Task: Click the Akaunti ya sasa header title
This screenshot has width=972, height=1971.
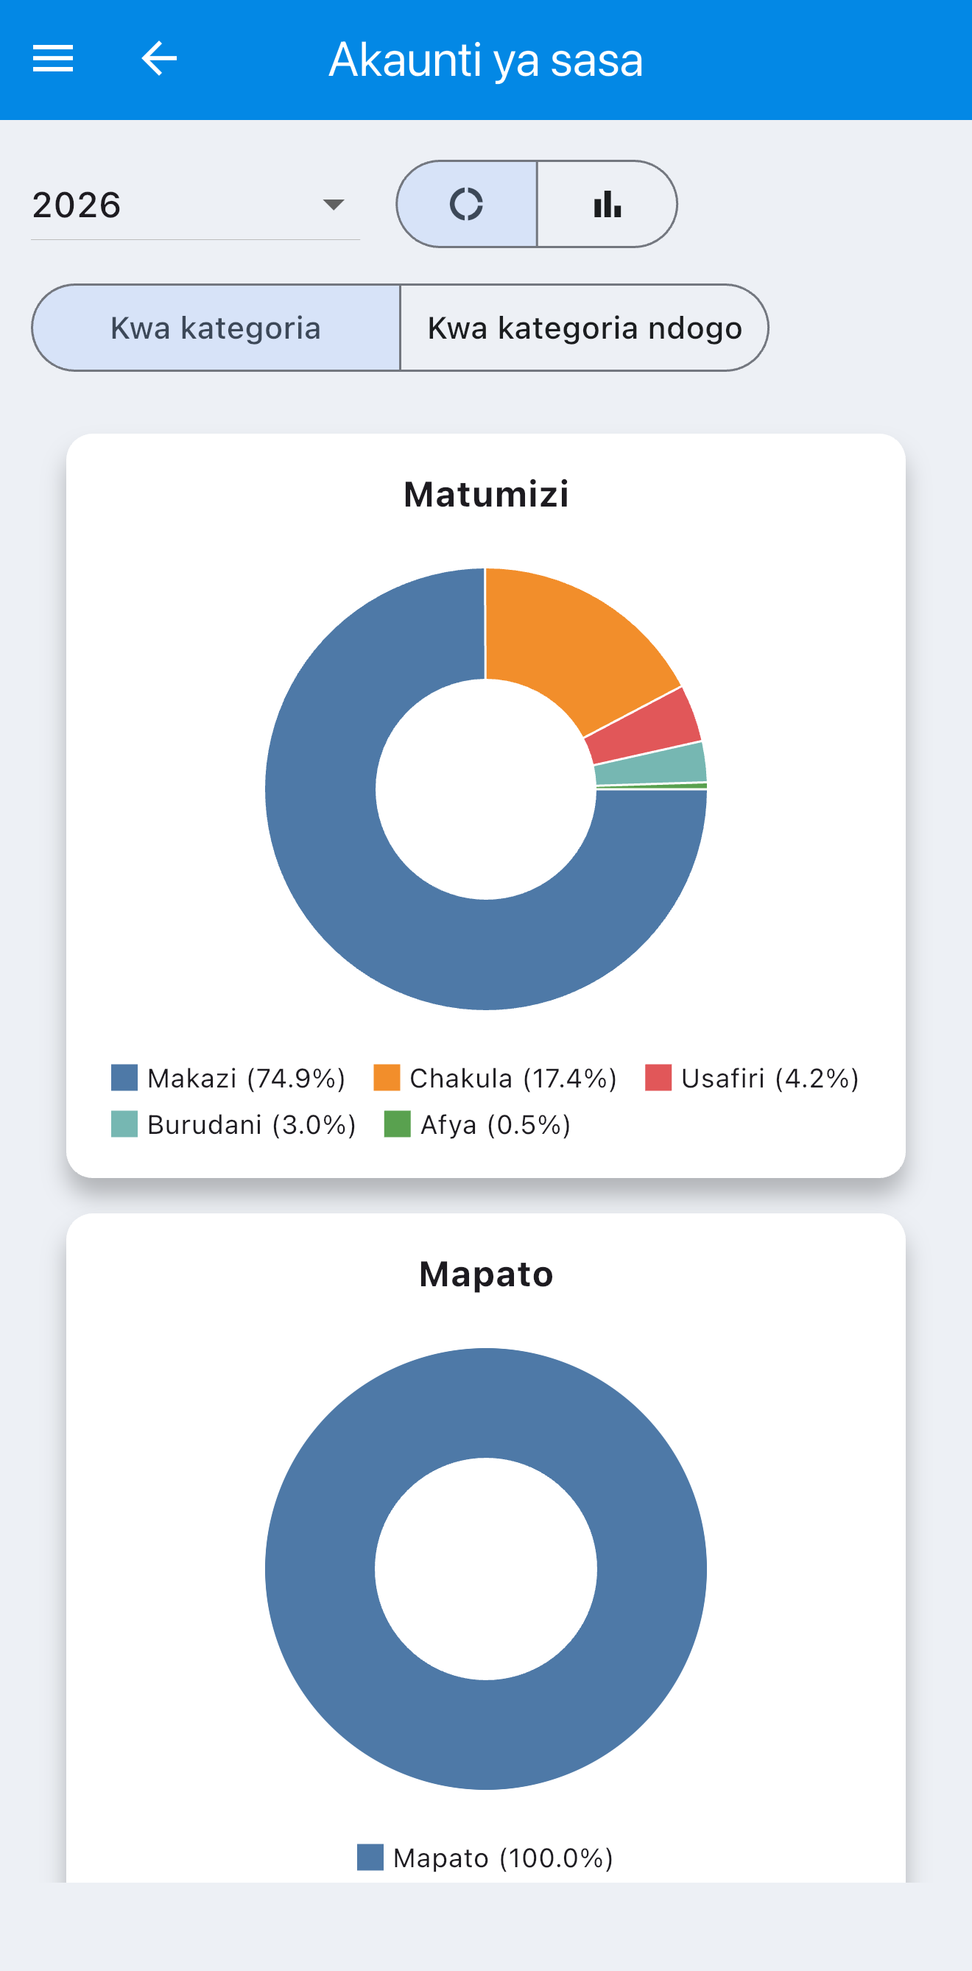Action: [x=486, y=60]
